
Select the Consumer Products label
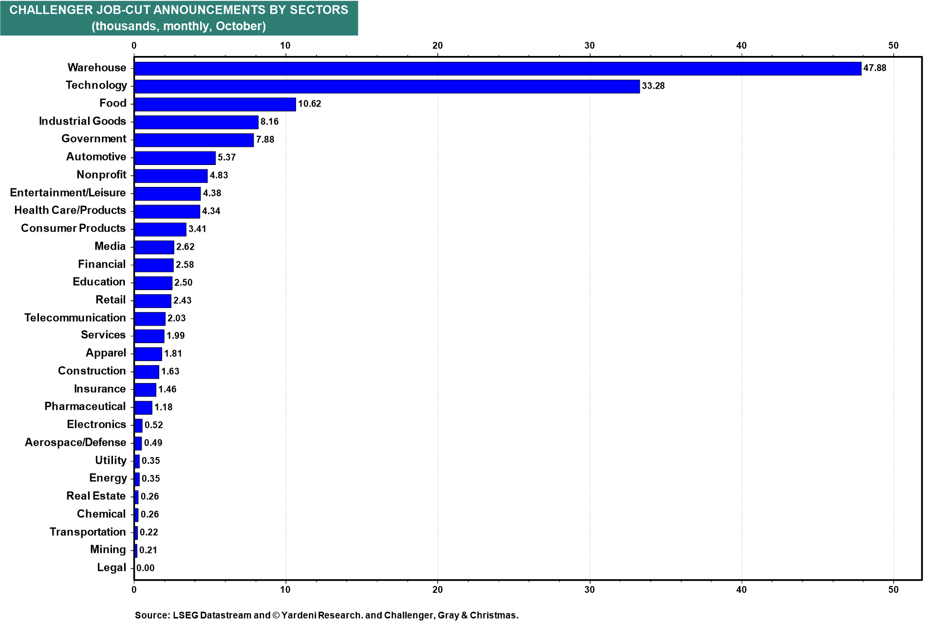tap(73, 228)
